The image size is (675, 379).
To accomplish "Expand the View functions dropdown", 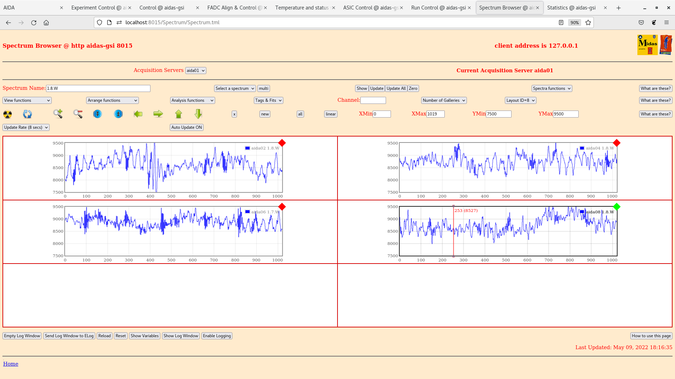I will click(27, 100).
